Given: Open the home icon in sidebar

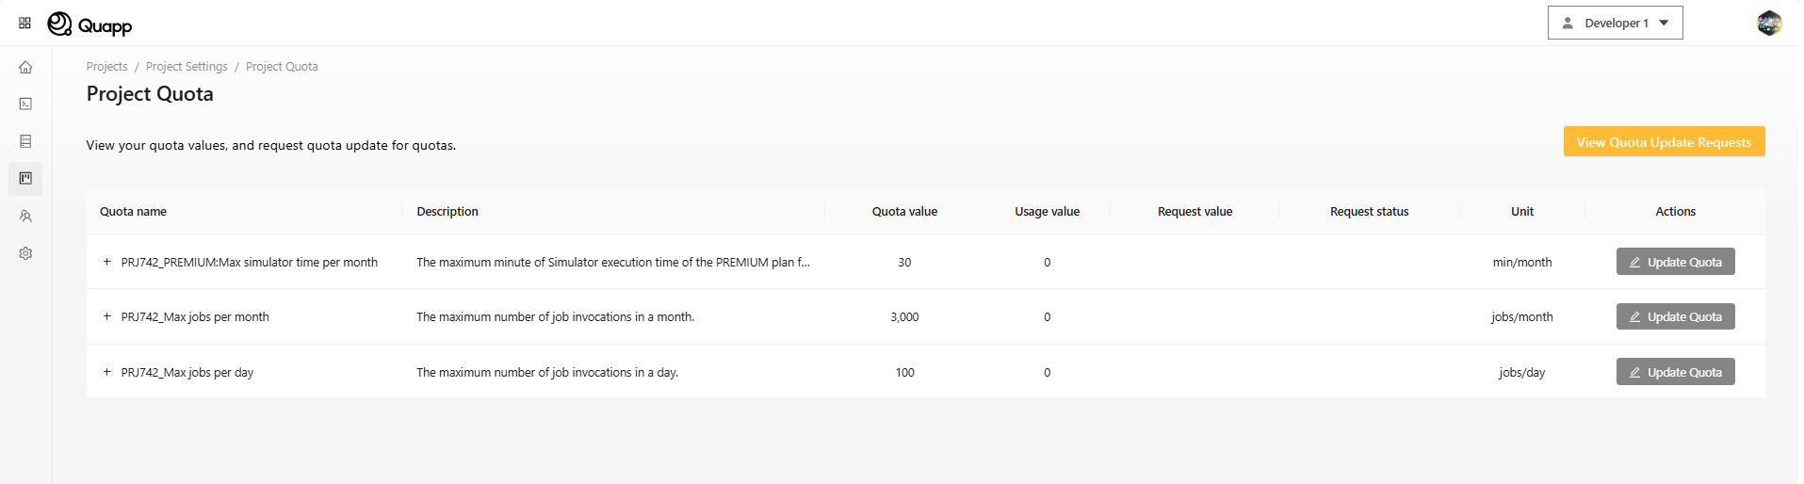Looking at the screenshot, I should 25,67.
